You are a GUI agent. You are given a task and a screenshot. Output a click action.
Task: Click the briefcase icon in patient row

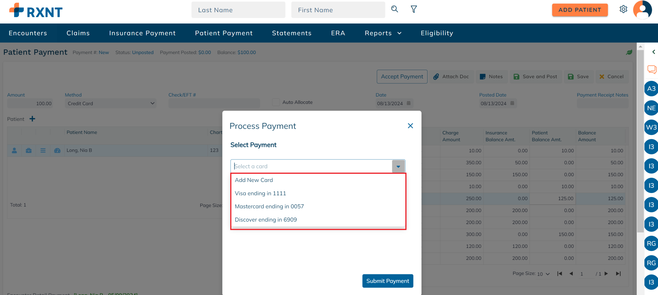pyautogui.click(x=28, y=151)
